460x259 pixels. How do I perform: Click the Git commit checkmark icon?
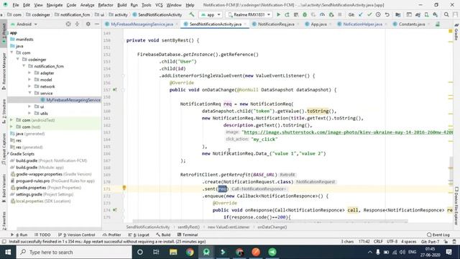[x=369, y=14]
